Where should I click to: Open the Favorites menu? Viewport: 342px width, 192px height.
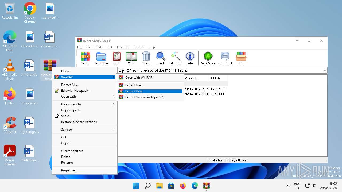(123, 47)
